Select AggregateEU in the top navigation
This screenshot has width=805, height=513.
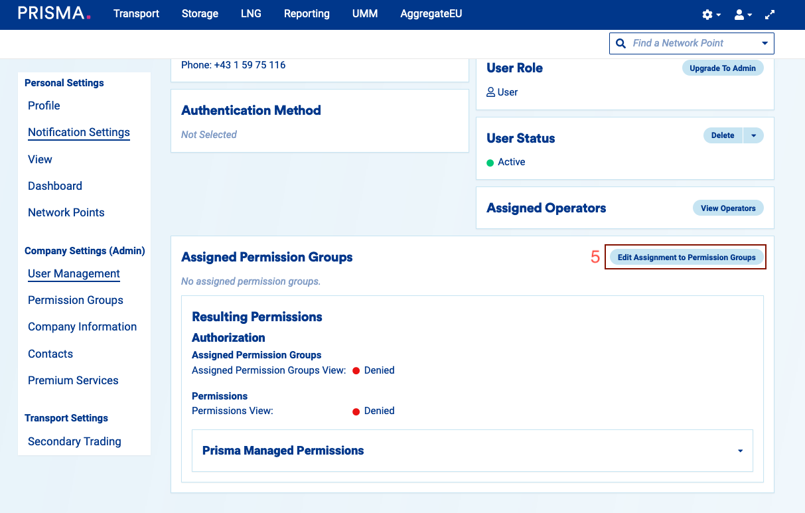(x=431, y=14)
